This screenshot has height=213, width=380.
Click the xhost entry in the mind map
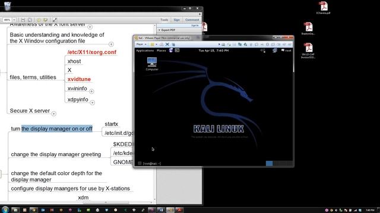coord(74,62)
